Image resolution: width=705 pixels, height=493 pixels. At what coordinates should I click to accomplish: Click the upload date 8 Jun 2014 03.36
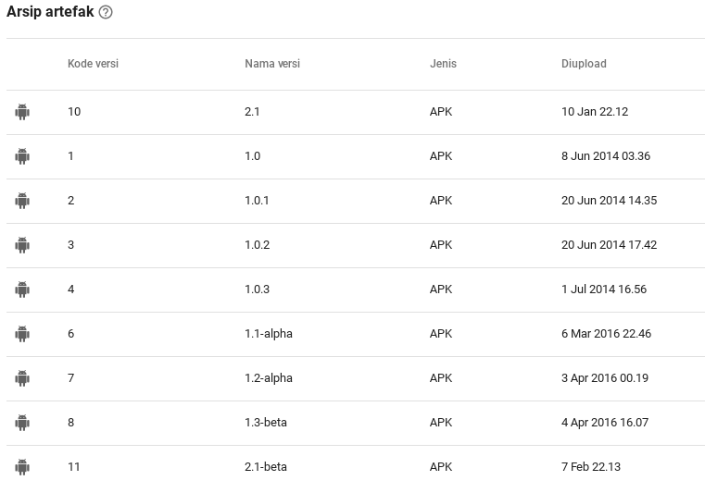pos(606,156)
